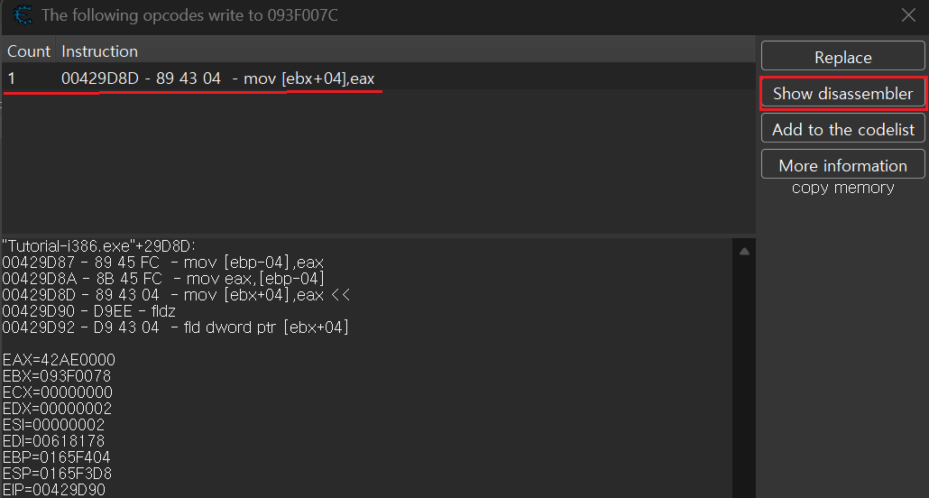Click the EIP=00429D90 register value
Image resolution: width=929 pixels, height=498 pixels.
(56, 490)
